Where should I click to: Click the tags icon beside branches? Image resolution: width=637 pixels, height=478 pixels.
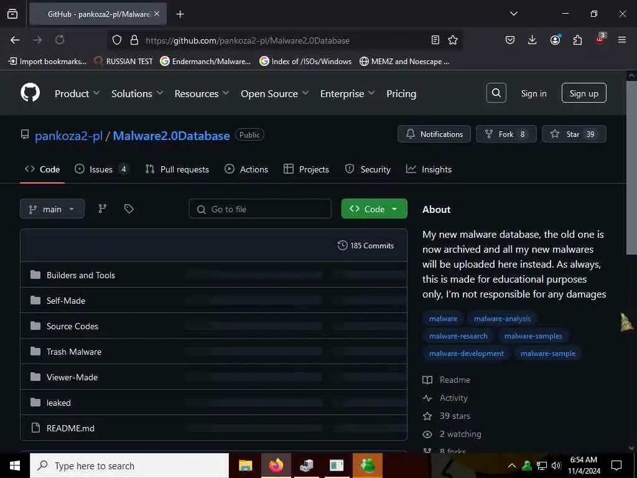coord(129,209)
